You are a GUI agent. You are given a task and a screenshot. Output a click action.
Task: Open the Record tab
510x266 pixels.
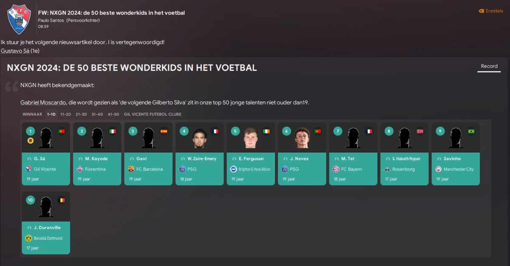coord(489,66)
